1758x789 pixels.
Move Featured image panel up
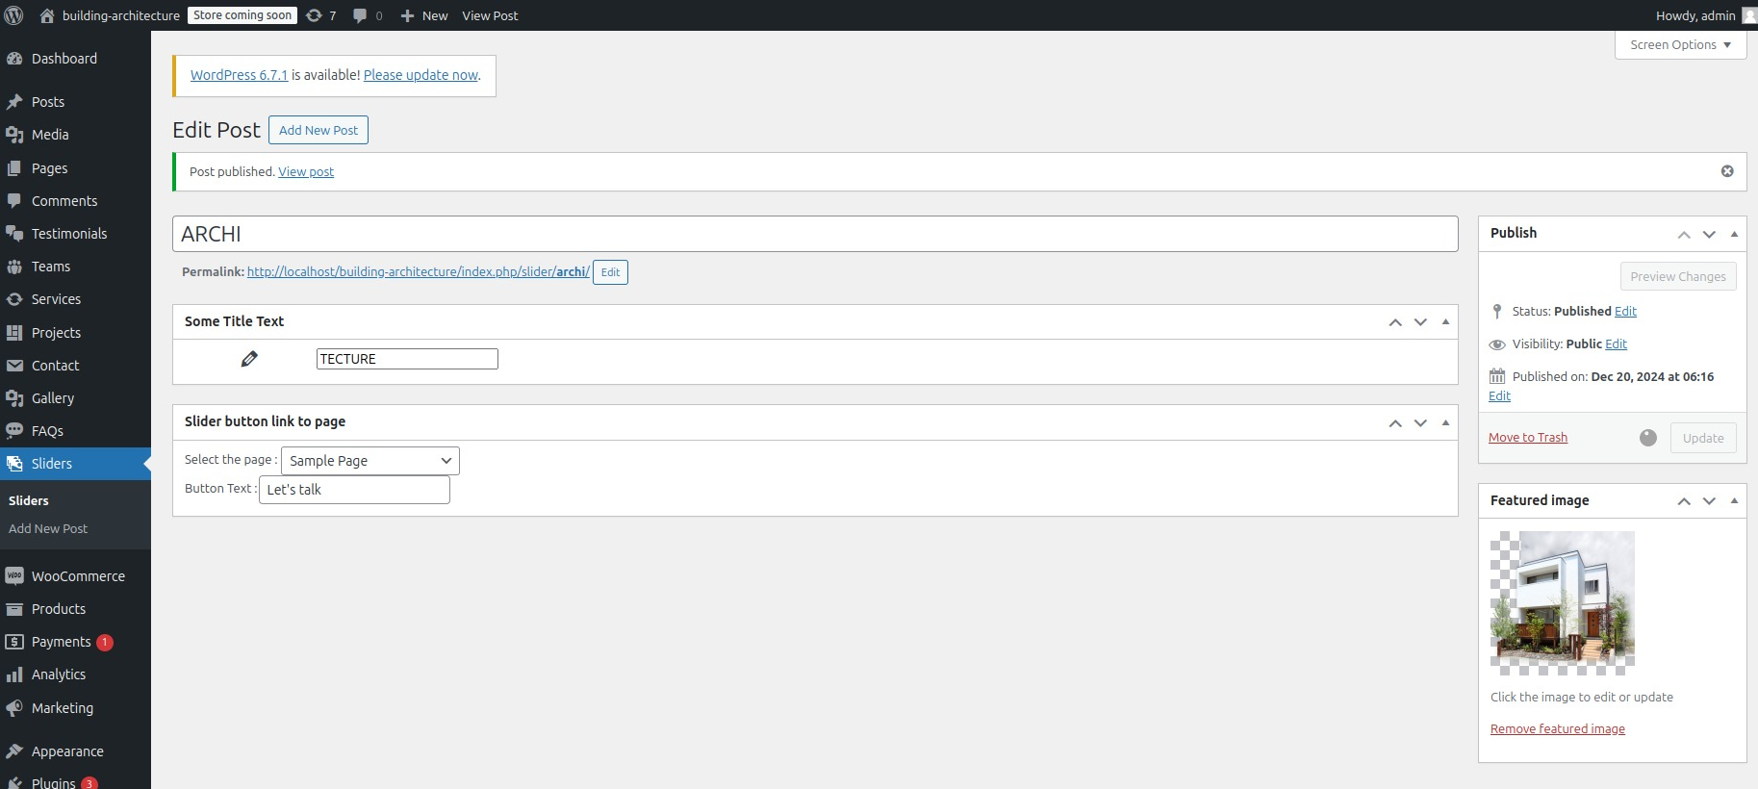tap(1684, 500)
